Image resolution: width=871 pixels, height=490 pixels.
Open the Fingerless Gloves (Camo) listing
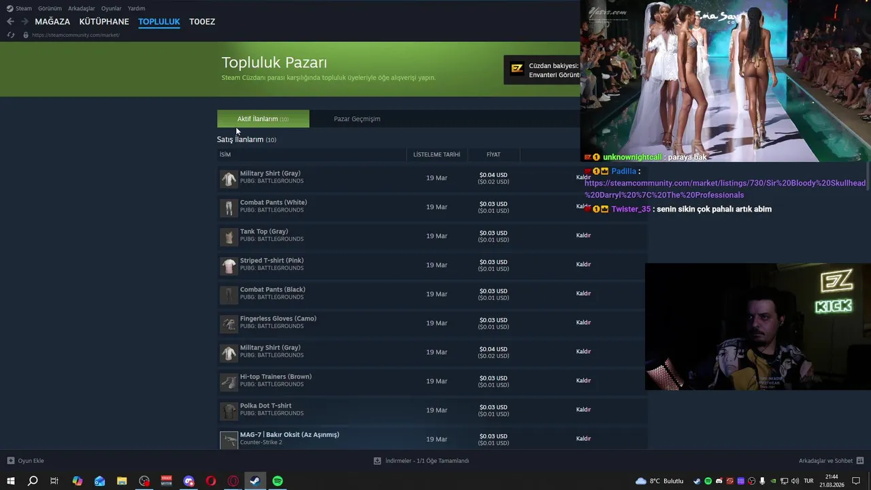[278, 318]
